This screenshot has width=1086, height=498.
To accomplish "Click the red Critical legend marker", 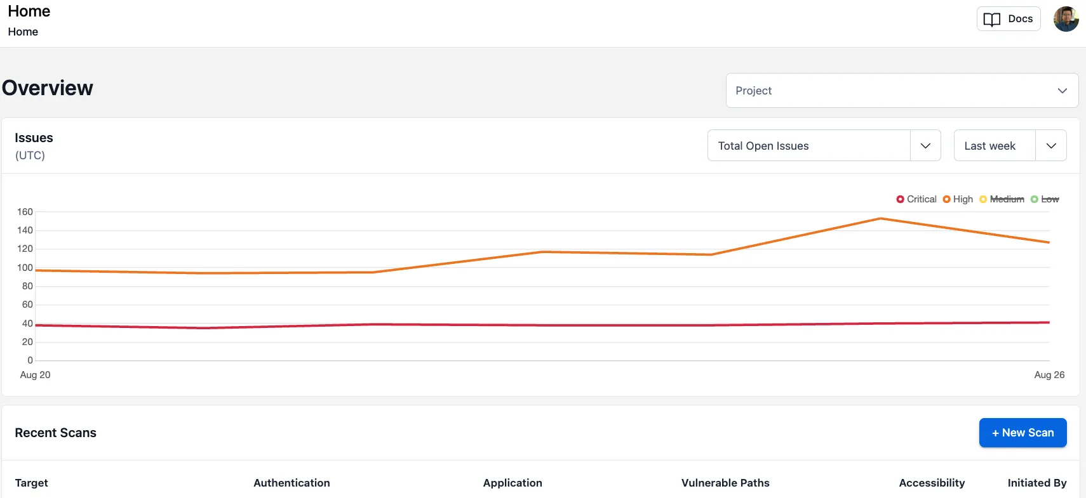I will [x=900, y=199].
